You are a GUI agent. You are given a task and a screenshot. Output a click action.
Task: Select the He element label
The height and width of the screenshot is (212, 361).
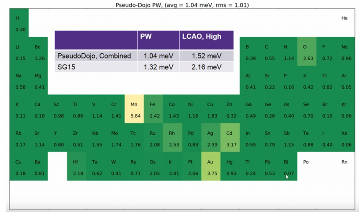[345, 18]
